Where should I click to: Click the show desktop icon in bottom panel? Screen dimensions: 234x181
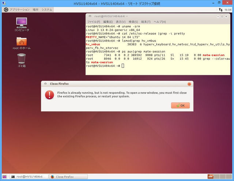tap(5, 177)
